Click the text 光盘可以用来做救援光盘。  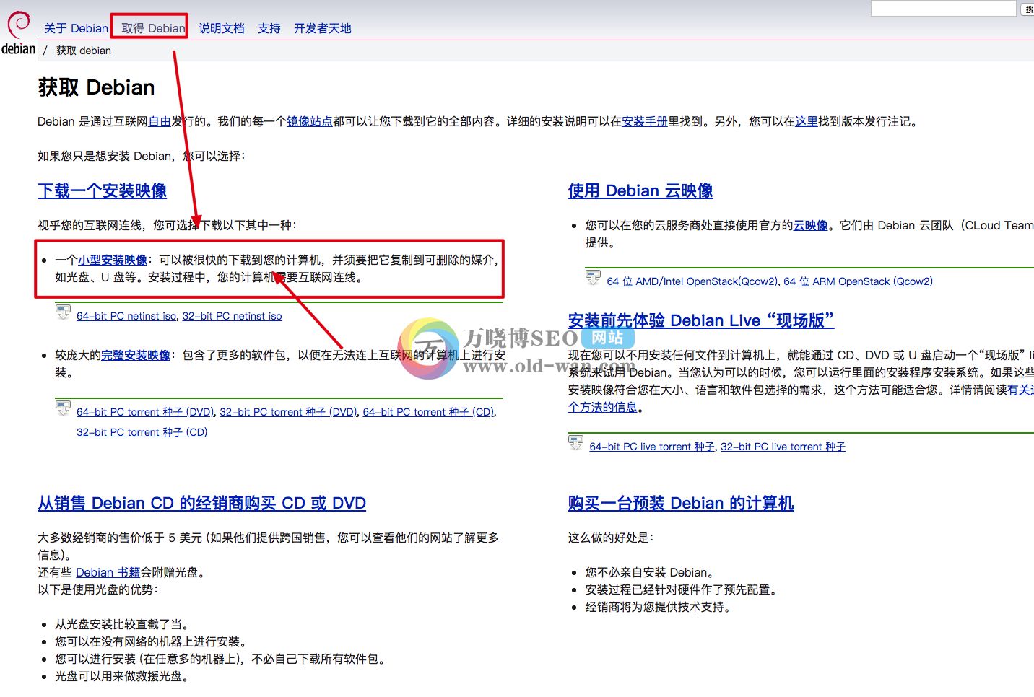tap(122, 676)
